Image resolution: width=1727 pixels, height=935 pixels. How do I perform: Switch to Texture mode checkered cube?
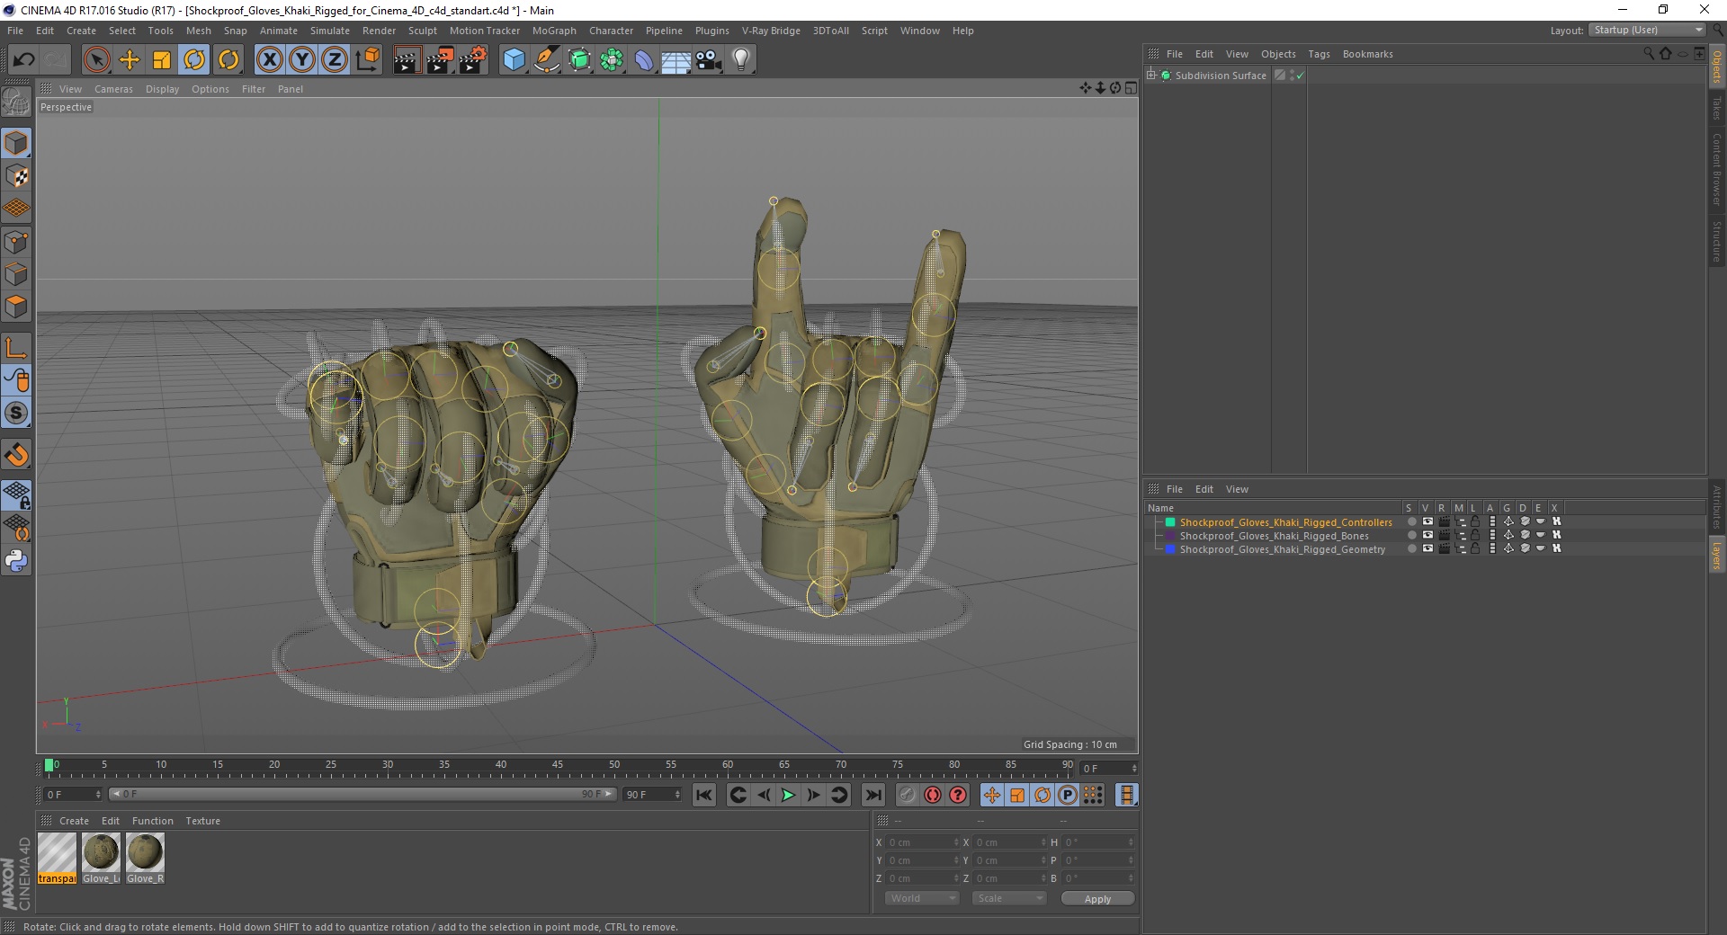16,176
